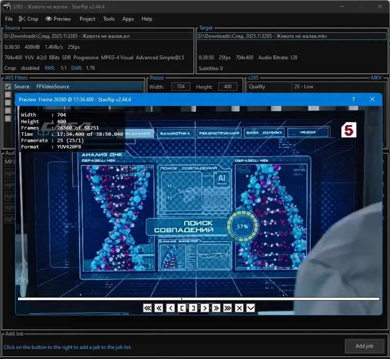Jump forward many frames with triple-right arrows
The width and height of the screenshot is (390, 359).
pos(228,308)
